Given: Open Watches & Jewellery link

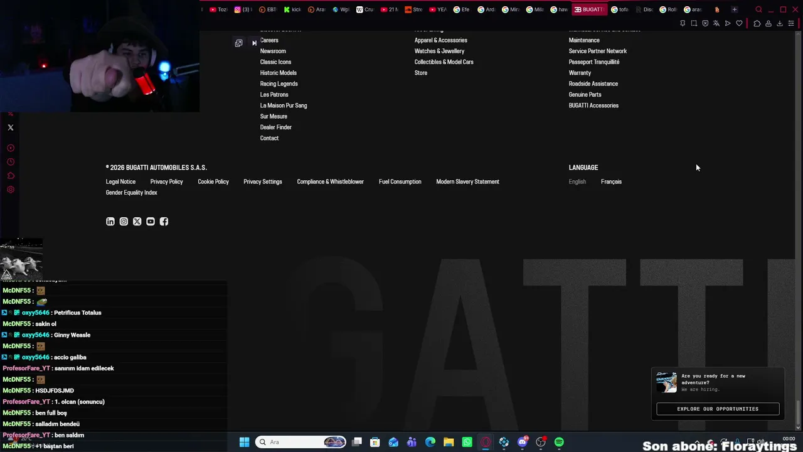Looking at the screenshot, I should pyautogui.click(x=439, y=51).
